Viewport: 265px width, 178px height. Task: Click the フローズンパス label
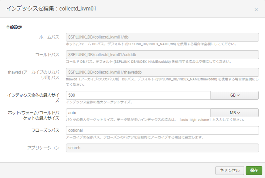coord(45,130)
